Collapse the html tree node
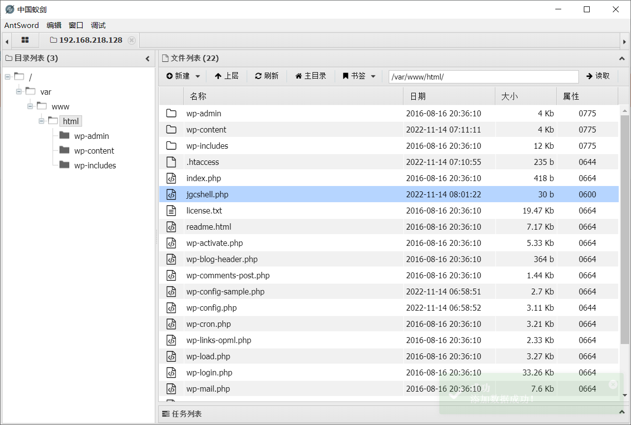The image size is (631, 425). (x=41, y=121)
